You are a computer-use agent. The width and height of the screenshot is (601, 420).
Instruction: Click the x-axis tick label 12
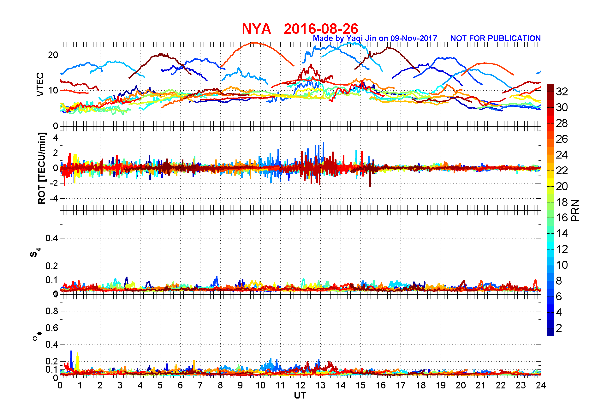tap(300, 385)
